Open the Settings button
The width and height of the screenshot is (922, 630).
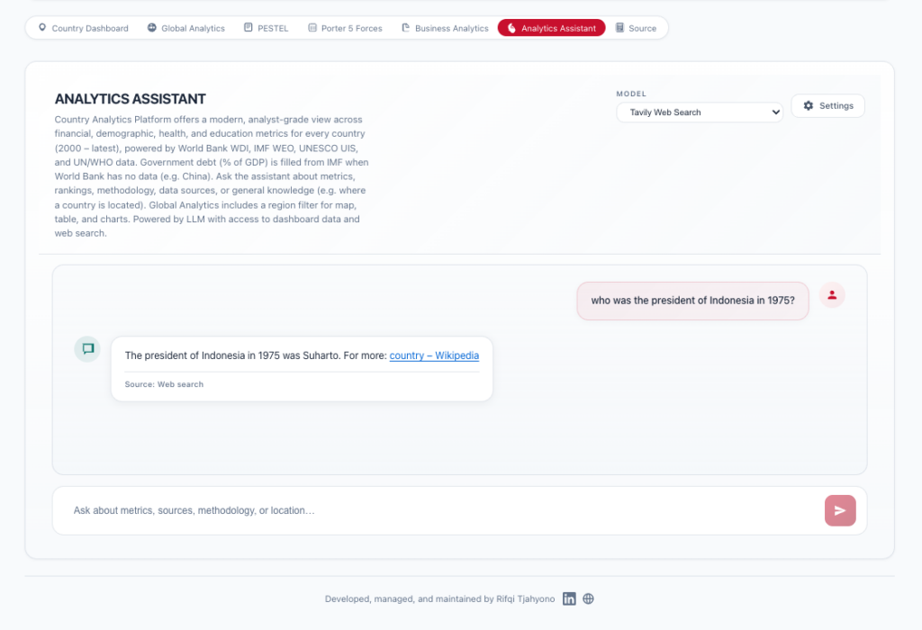point(827,106)
